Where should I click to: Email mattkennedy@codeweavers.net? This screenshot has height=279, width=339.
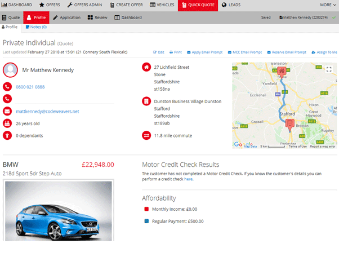tap(47, 111)
